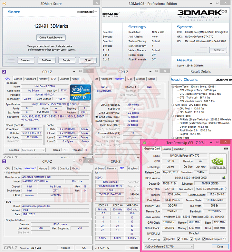Click the GPU-Z Name field showing GTX 770
Viewport: 232px width, 252px height.
click(185, 156)
